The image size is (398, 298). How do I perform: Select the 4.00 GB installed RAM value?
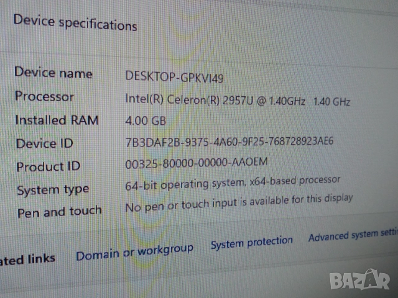146,120
